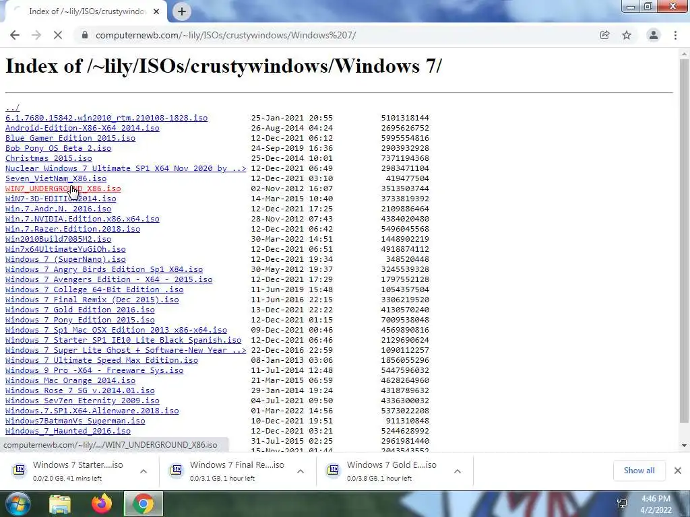Download Windows 7 Ultimate Speed Max Edition ISO
The image size is (690, 517).
102,361
